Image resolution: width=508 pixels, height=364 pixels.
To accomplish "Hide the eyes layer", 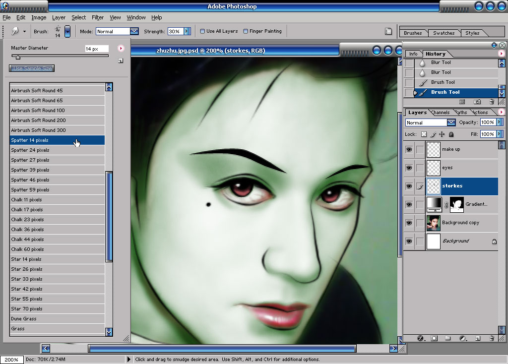I will [x=409, y=168].
